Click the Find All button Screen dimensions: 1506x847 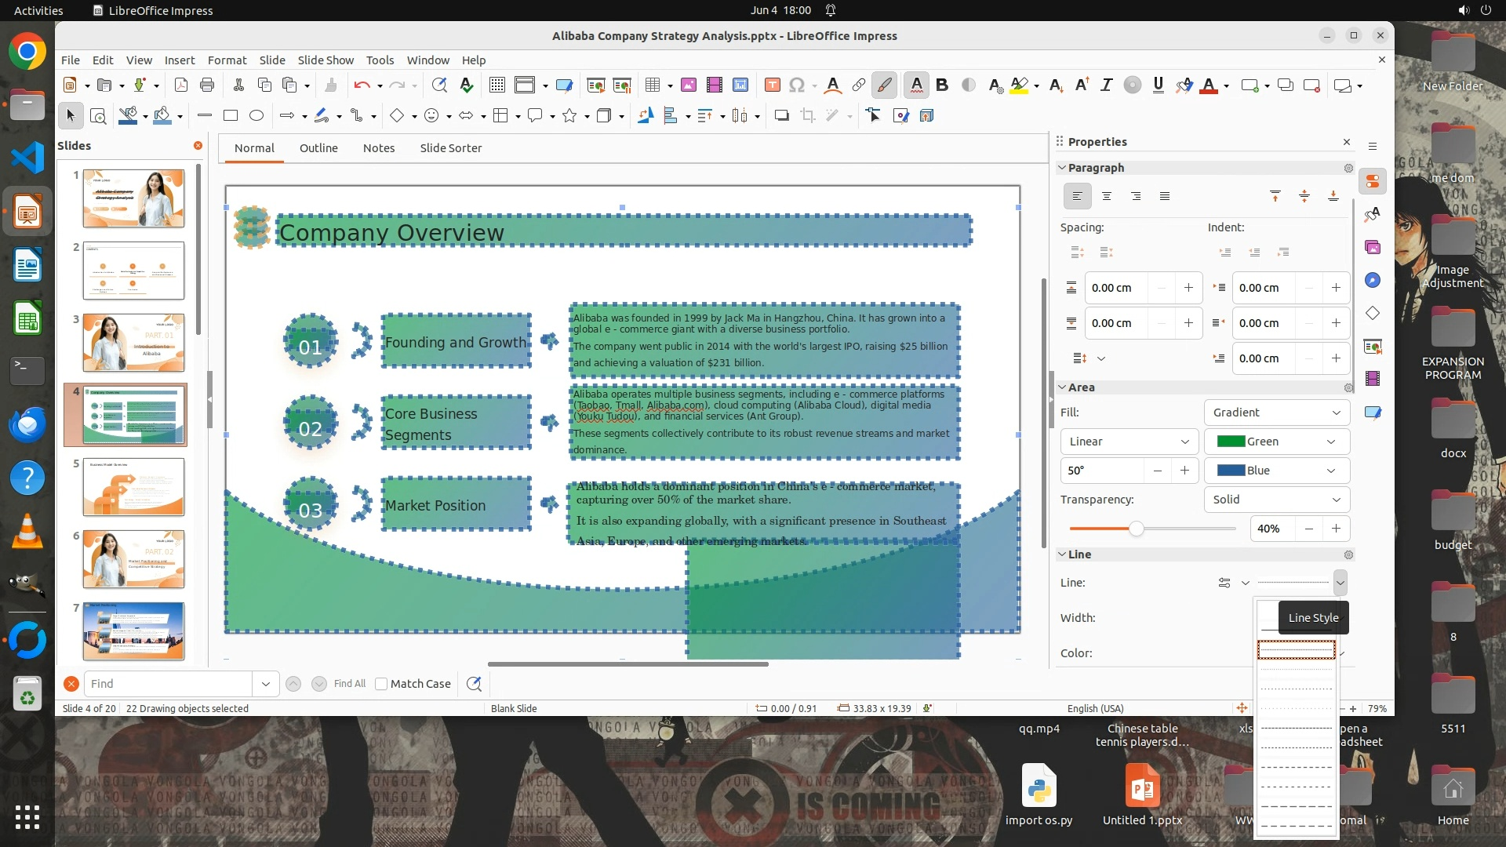349,684
